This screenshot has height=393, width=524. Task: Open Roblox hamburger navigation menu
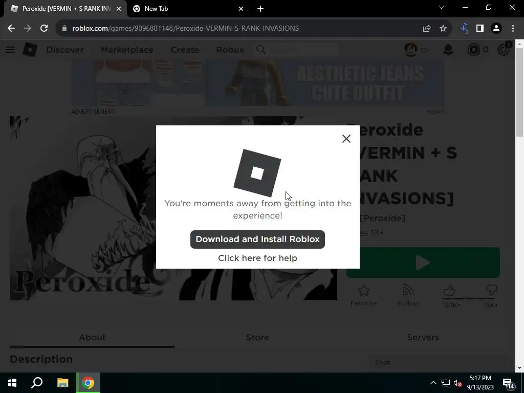click(10, 50)
